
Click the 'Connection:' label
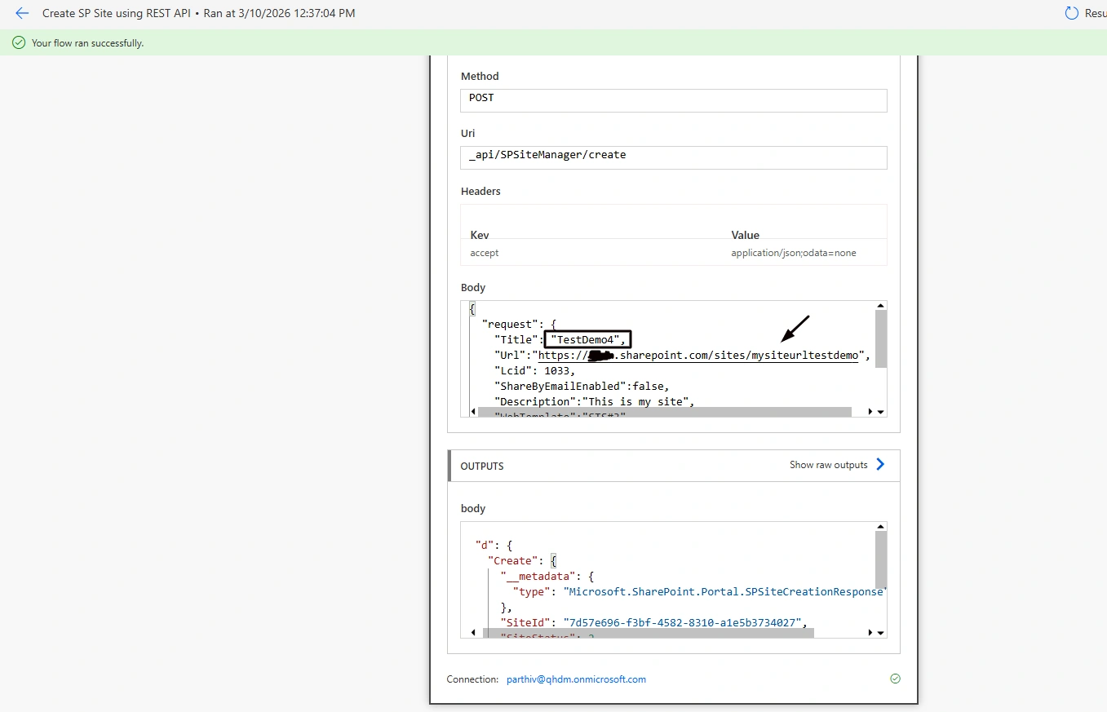pos(472,679)
